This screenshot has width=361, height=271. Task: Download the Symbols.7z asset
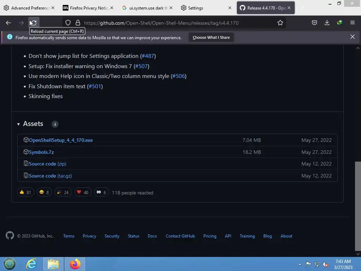click(x=41, y=152)
